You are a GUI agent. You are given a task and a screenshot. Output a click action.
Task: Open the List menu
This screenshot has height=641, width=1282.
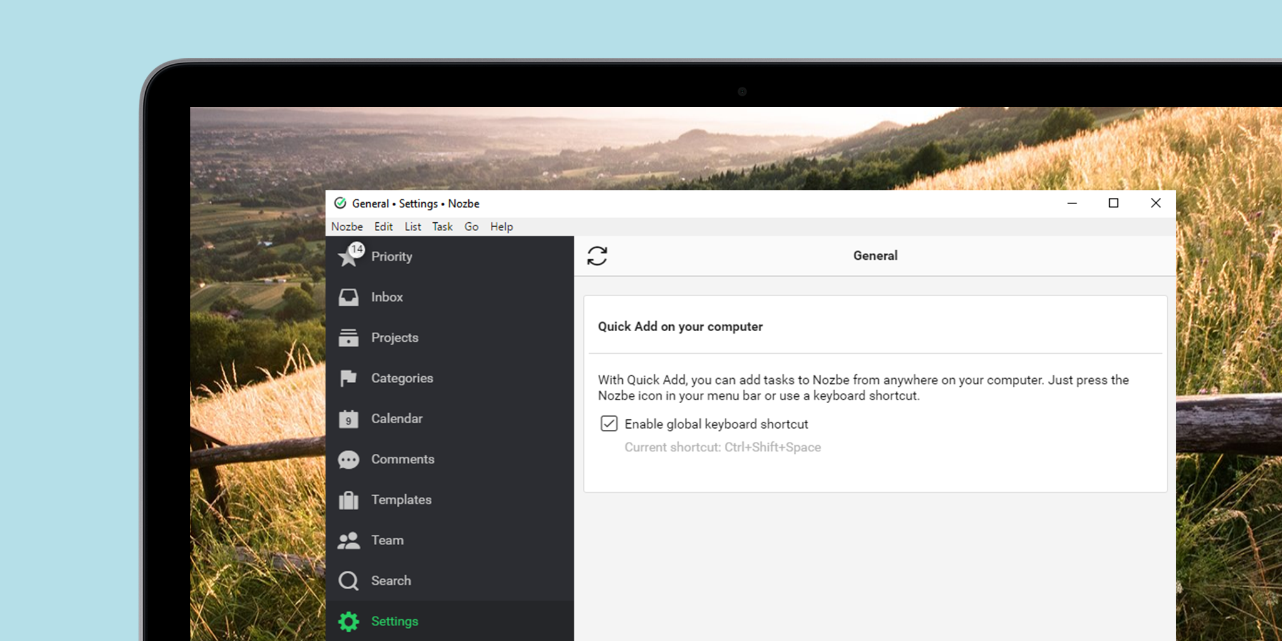[x=413, y=227]
